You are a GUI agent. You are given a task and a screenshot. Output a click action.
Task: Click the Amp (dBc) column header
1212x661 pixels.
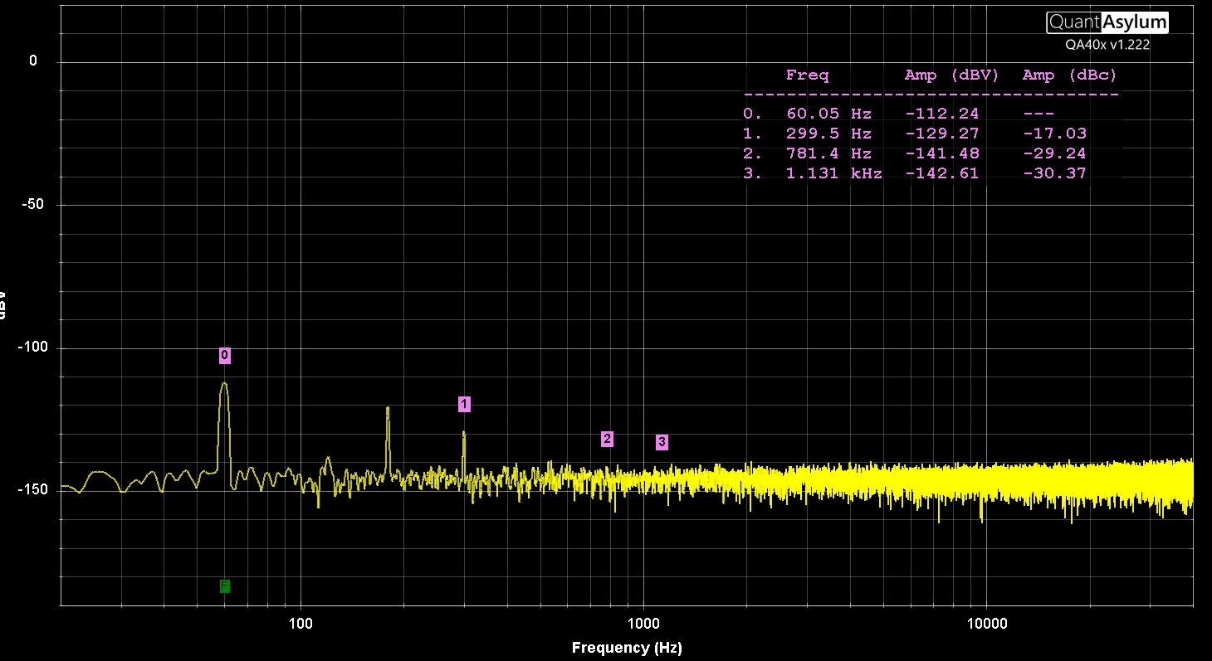(x=1070, y=75)
